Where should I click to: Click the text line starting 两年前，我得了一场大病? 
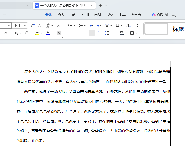(97, 91)
